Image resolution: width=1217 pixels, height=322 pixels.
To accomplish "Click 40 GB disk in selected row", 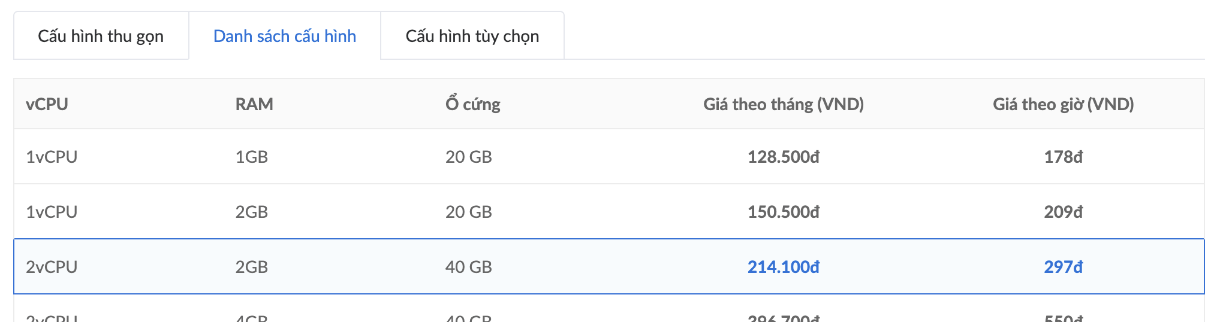I will (468, 267).
